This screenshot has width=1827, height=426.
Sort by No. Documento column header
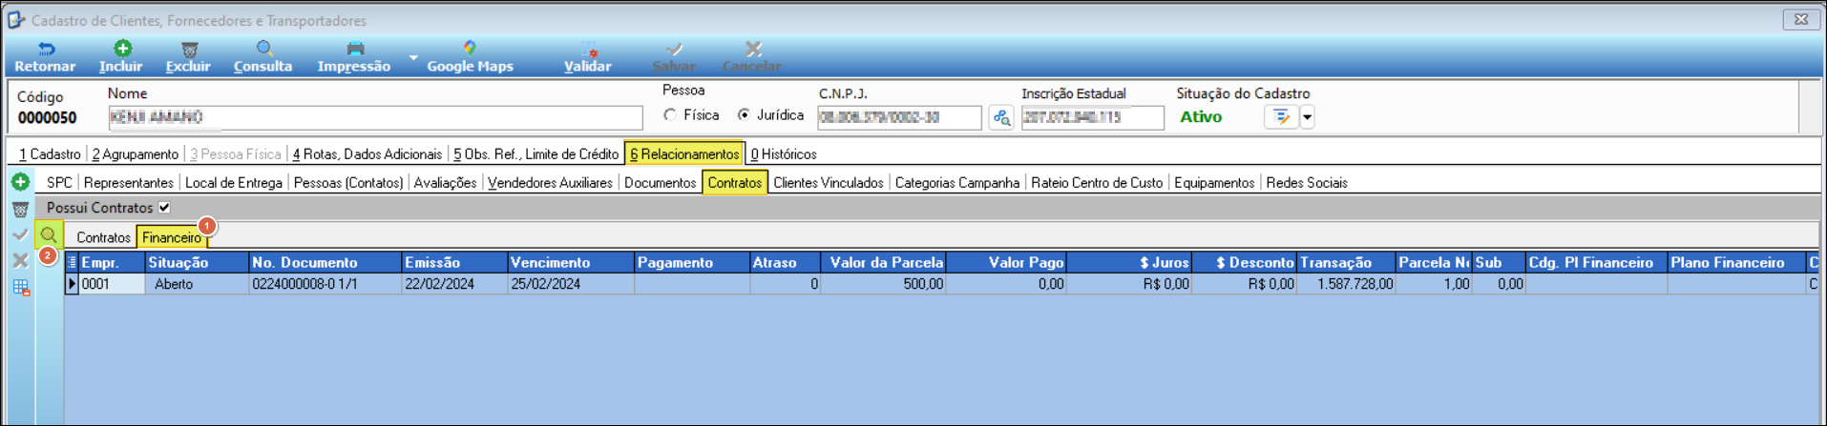[x=325, y=262]
